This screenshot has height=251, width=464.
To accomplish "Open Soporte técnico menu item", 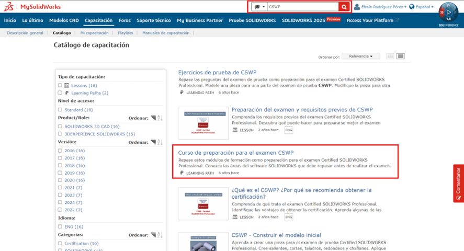I will pos(154,20).
